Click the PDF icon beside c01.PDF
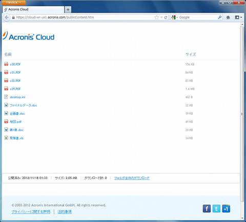The height and width of the screenshot is (222, 246). pos(6,72)
